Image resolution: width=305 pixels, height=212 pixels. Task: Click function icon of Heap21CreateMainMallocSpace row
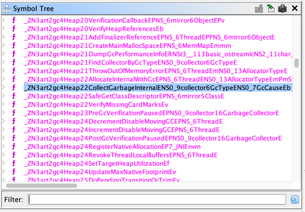pyautogui.click(x=14, y=45)
